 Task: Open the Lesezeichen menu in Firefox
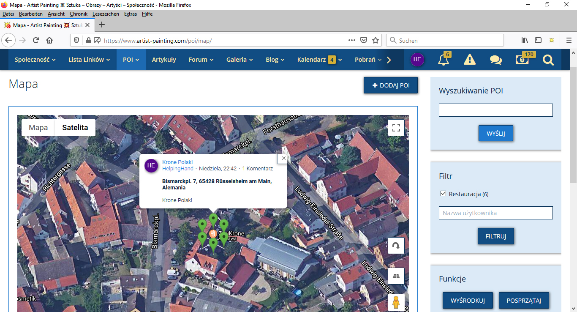pyautogui.click(x=106, y=14)
